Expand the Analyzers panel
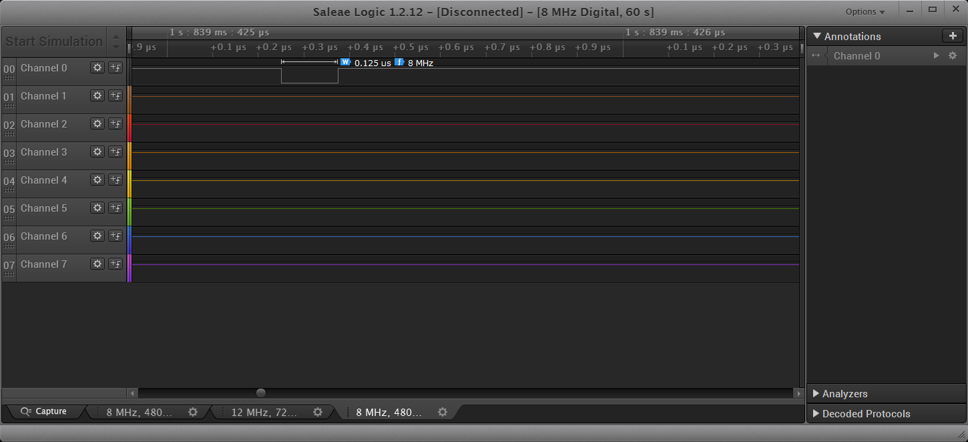Screen dimensions: 968x442 (x=817, y=394)
